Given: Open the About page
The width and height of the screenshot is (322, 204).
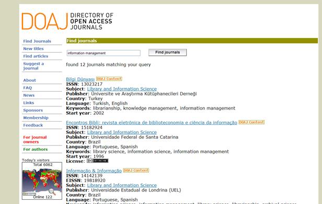Looking at the screenshot, I should pyautogui.click(x=29, y=80).
